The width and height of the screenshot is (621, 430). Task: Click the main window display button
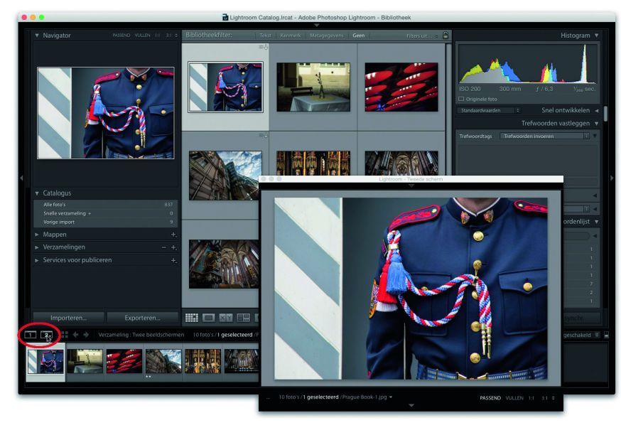pos(31,335)
